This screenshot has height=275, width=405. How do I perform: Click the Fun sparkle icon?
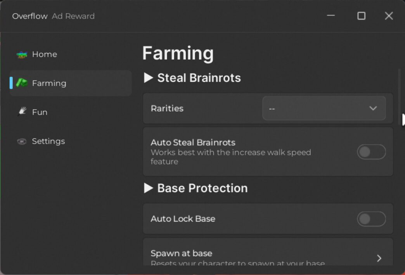click(x=22, y=112)
